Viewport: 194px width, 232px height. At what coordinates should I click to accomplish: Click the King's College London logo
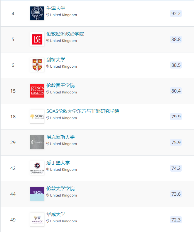tap(37, 91)
